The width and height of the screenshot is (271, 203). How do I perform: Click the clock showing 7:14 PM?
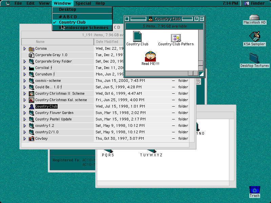(x=230, y=3)
